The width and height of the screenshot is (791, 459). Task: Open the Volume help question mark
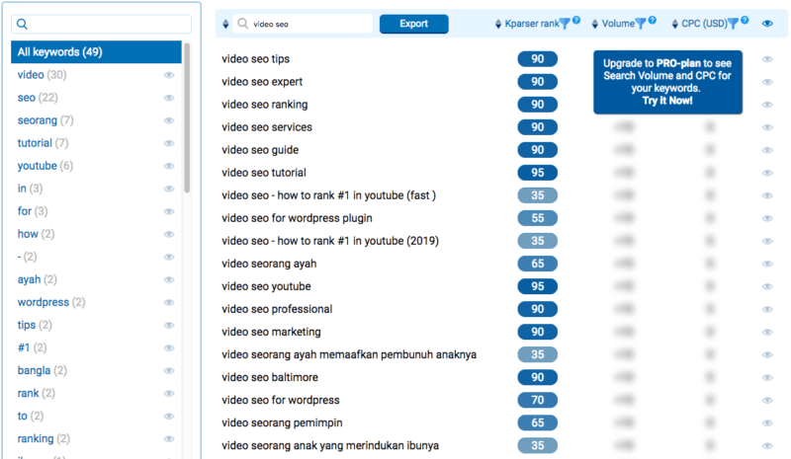653,21
